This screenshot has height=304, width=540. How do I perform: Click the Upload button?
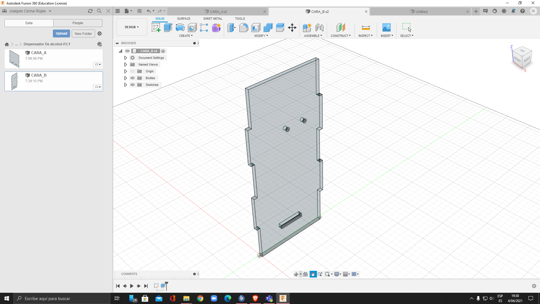click(62, 33)
